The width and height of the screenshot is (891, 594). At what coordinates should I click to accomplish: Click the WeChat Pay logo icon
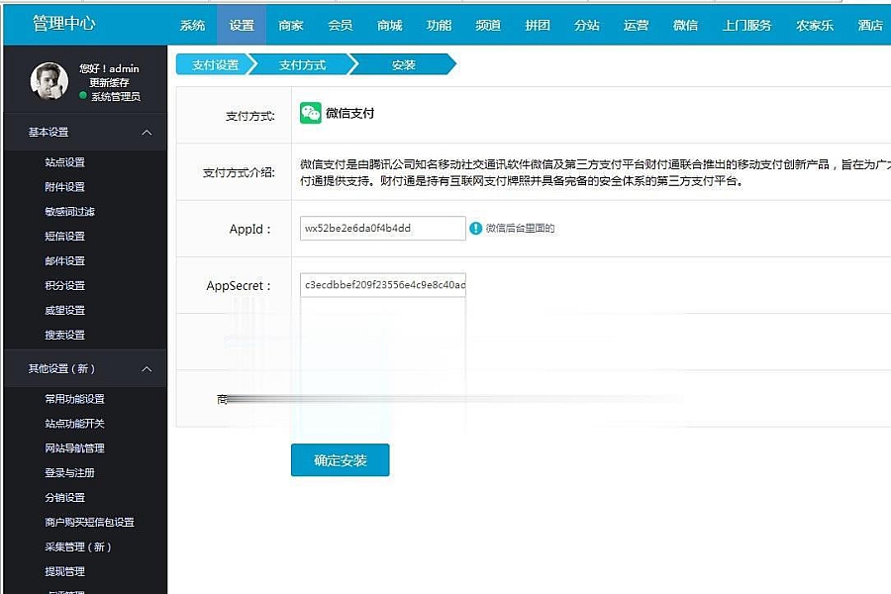(310, 113)
